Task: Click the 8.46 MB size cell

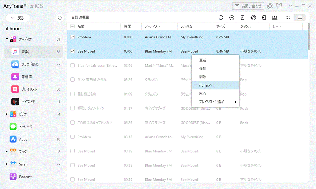Action: 223,51
